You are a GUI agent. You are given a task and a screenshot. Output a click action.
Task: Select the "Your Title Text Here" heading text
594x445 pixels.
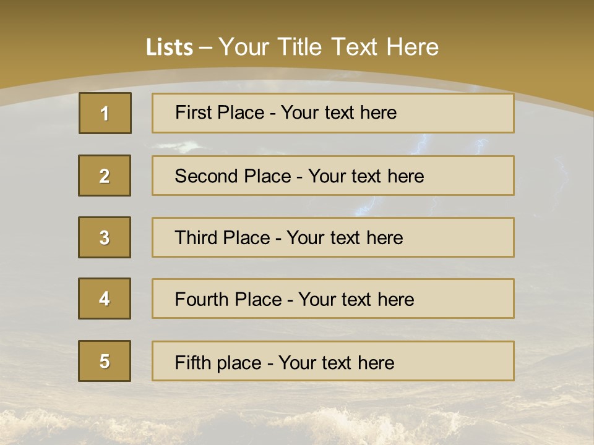click(x=329, y=47)
